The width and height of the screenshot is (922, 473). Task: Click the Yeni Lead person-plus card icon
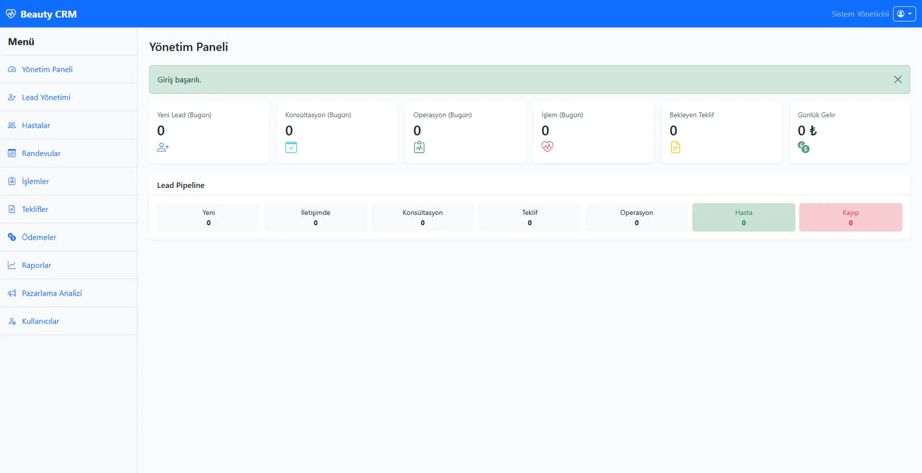(163, 147)
